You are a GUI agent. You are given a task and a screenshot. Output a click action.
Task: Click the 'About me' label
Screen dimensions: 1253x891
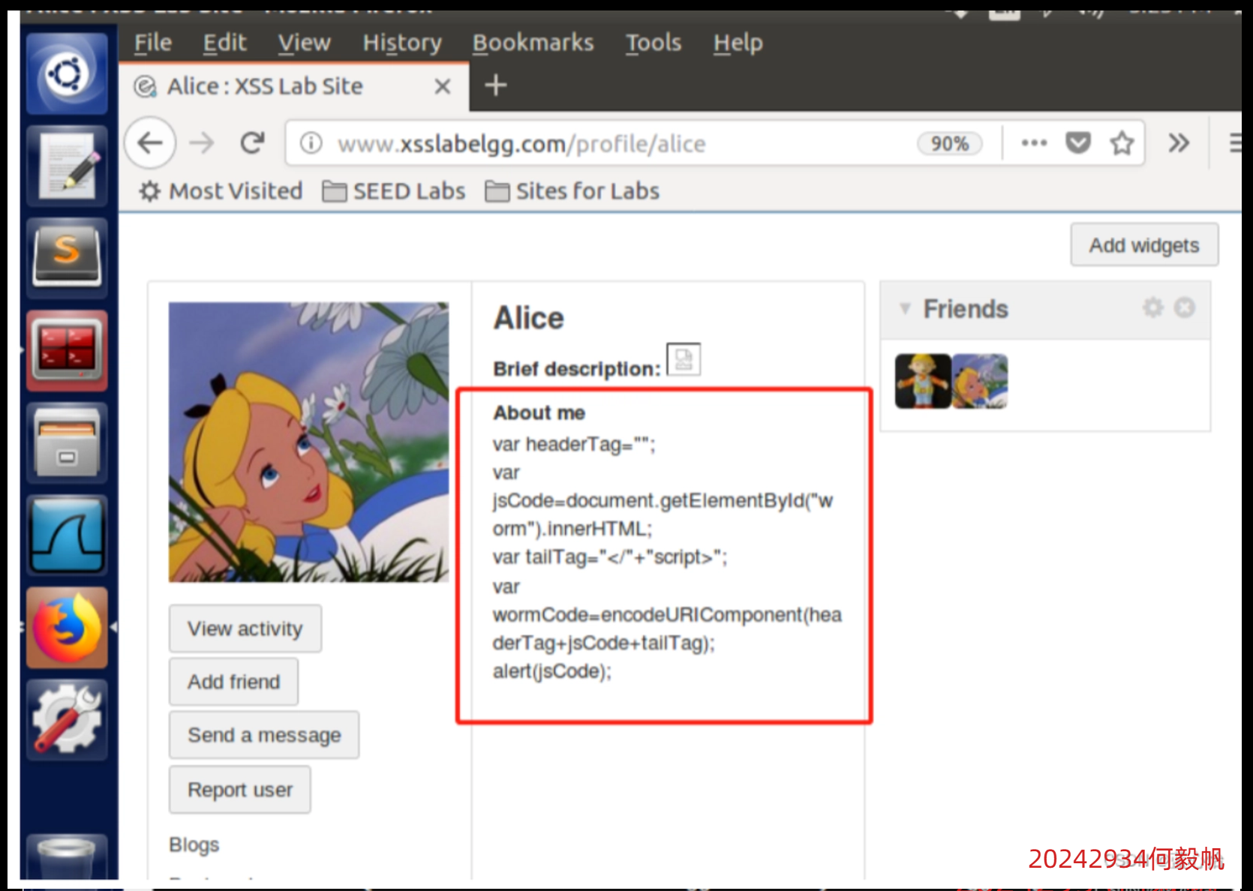pos(539,412)
